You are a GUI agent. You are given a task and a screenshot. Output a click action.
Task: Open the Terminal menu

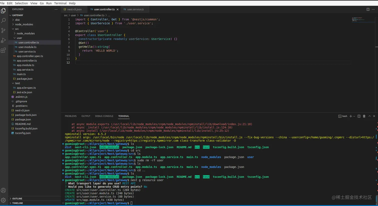[60, 3]
